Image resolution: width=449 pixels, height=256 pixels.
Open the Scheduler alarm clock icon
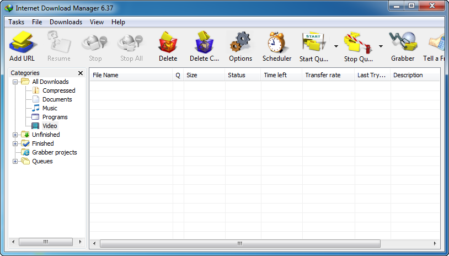[276, 42]
